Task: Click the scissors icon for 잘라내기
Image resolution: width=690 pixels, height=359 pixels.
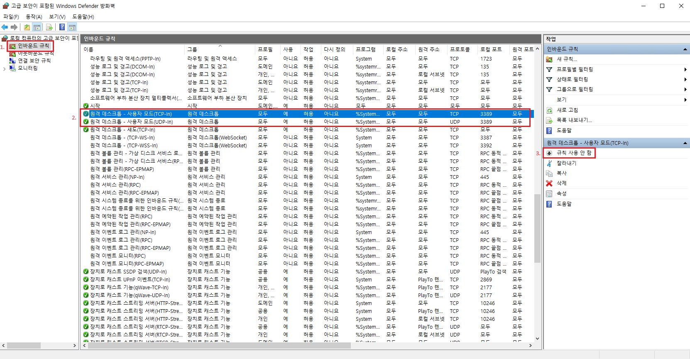Action: point(549,163)
